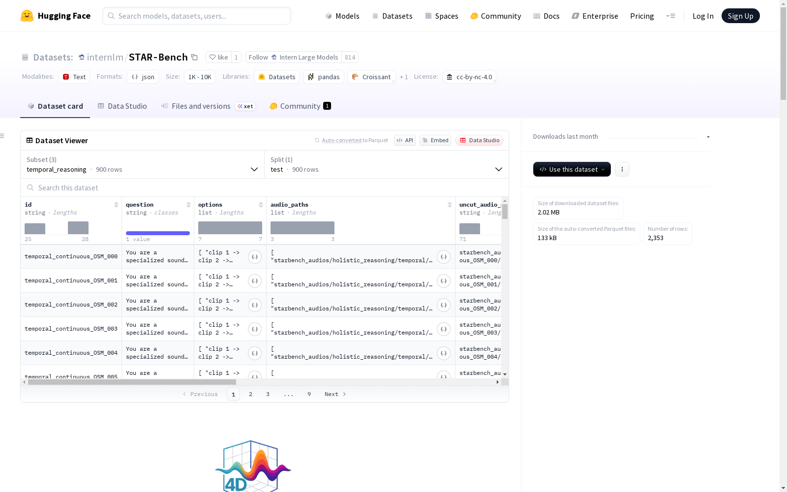Click the STAR-Bench 4D logo image
The width and height of the screenshot is (787, 492).
(x=253, y=466)
